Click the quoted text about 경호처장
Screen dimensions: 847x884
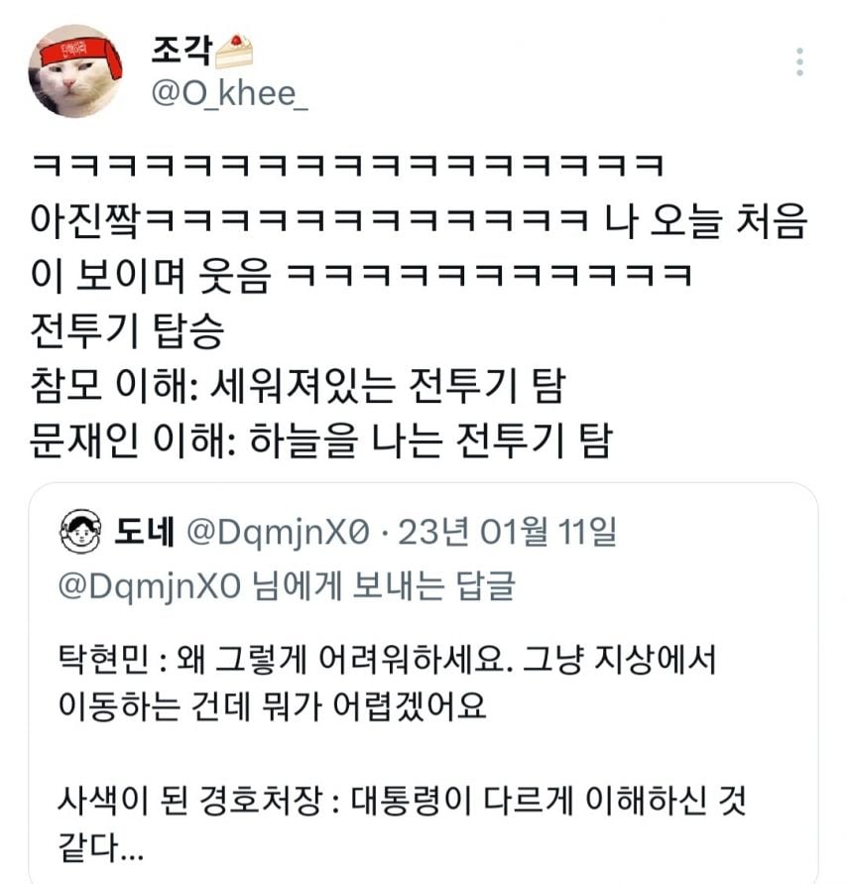[x=402, y=823]
